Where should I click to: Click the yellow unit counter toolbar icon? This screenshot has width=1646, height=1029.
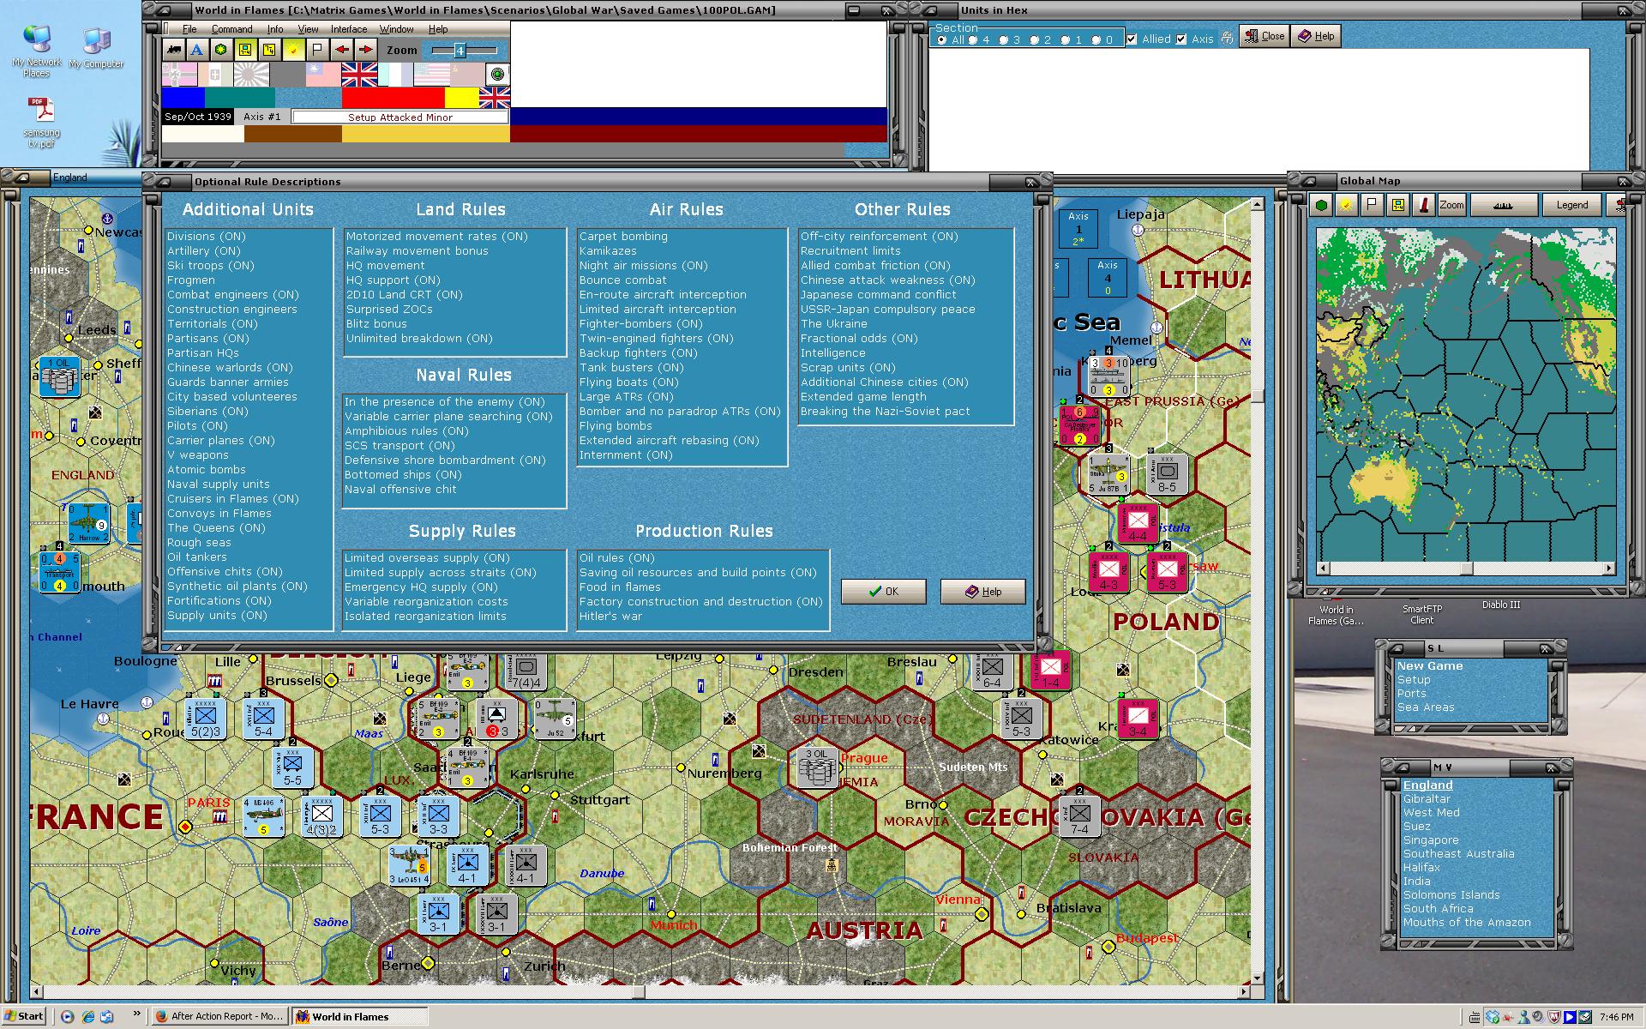(x=246, y=50)
